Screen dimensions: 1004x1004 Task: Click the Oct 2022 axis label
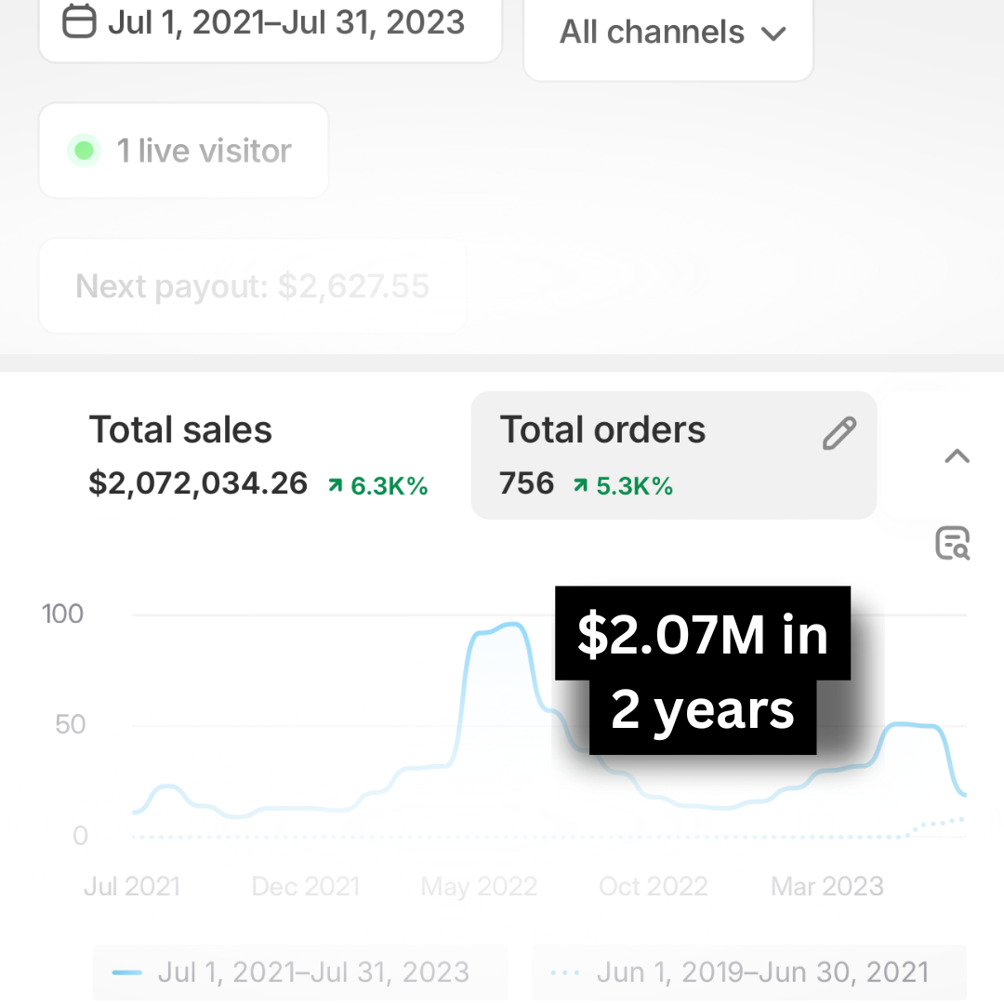tap(654, 887)
